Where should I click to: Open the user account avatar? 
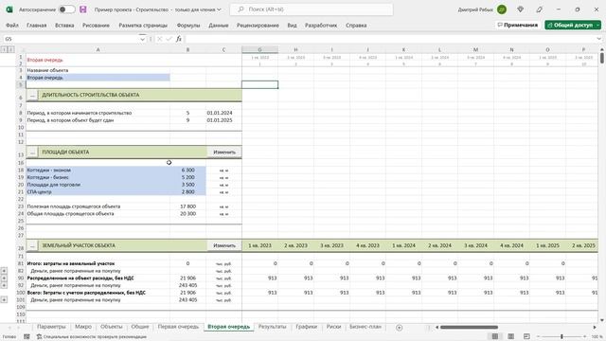coord(502,9)
